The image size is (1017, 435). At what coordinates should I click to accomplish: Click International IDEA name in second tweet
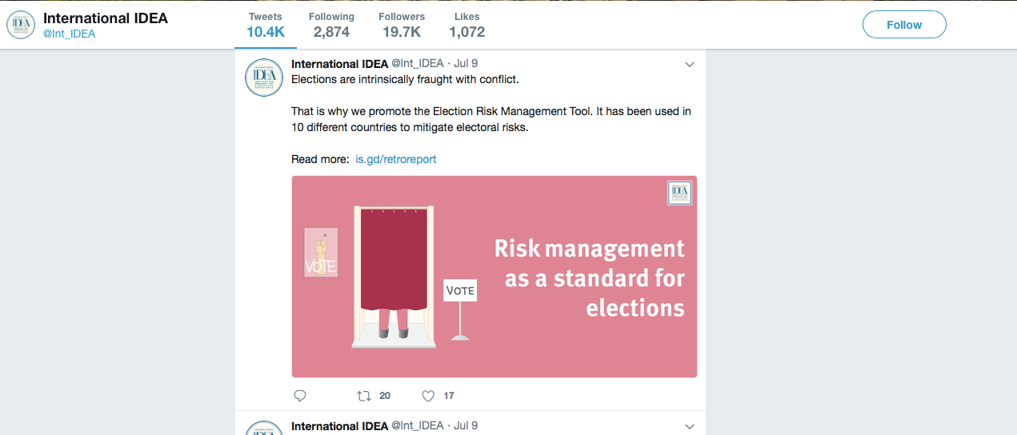(x=339, y=426)
